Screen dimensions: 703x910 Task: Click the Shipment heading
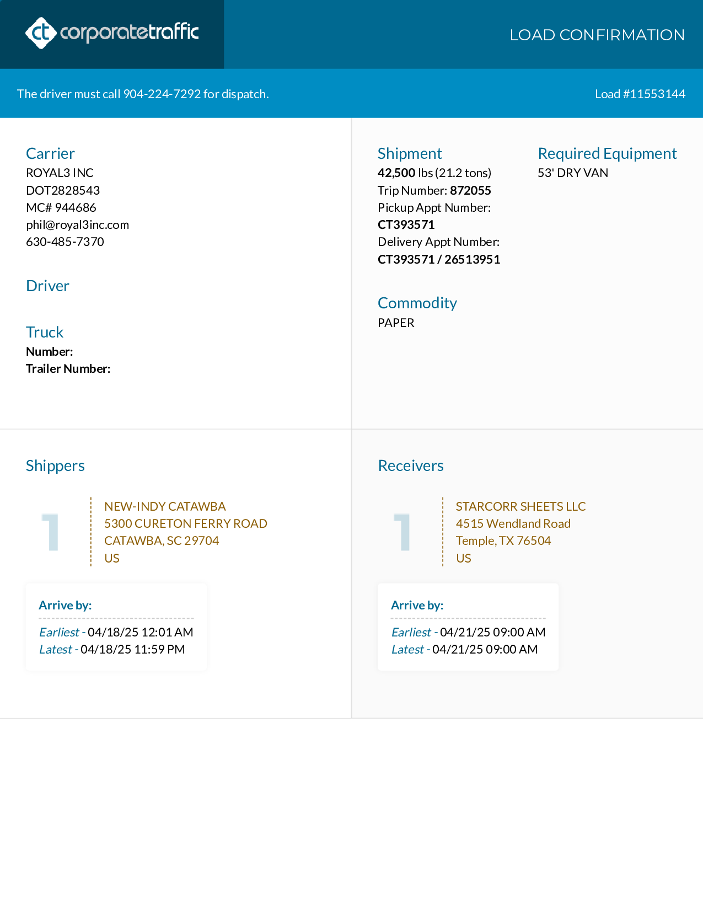coord(410,153)
